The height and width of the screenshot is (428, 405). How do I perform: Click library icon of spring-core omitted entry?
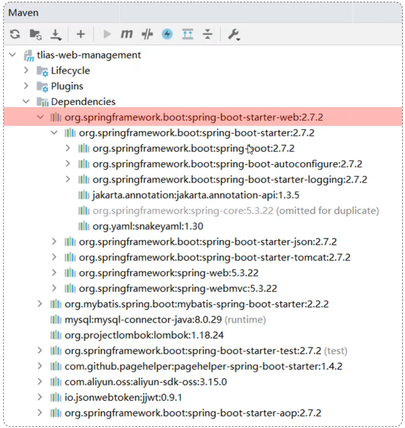(x=84, y=210)
